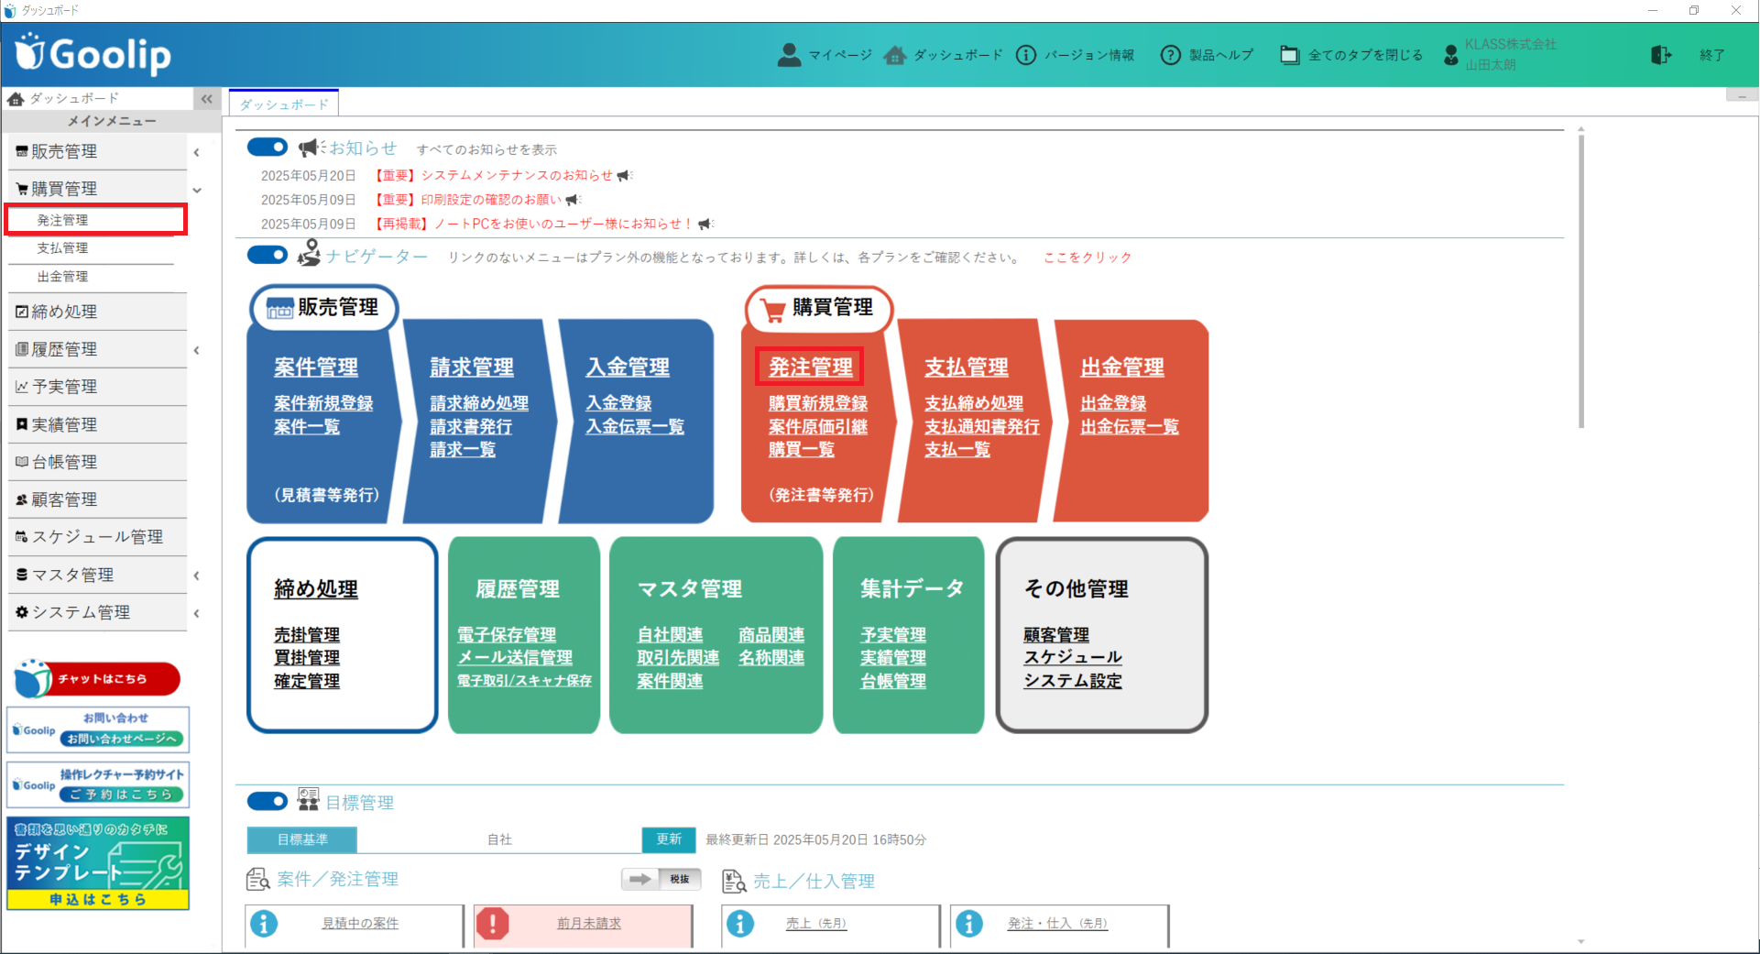
Task: Click the Dashboard house icon in header
Action: click(895, 55)
